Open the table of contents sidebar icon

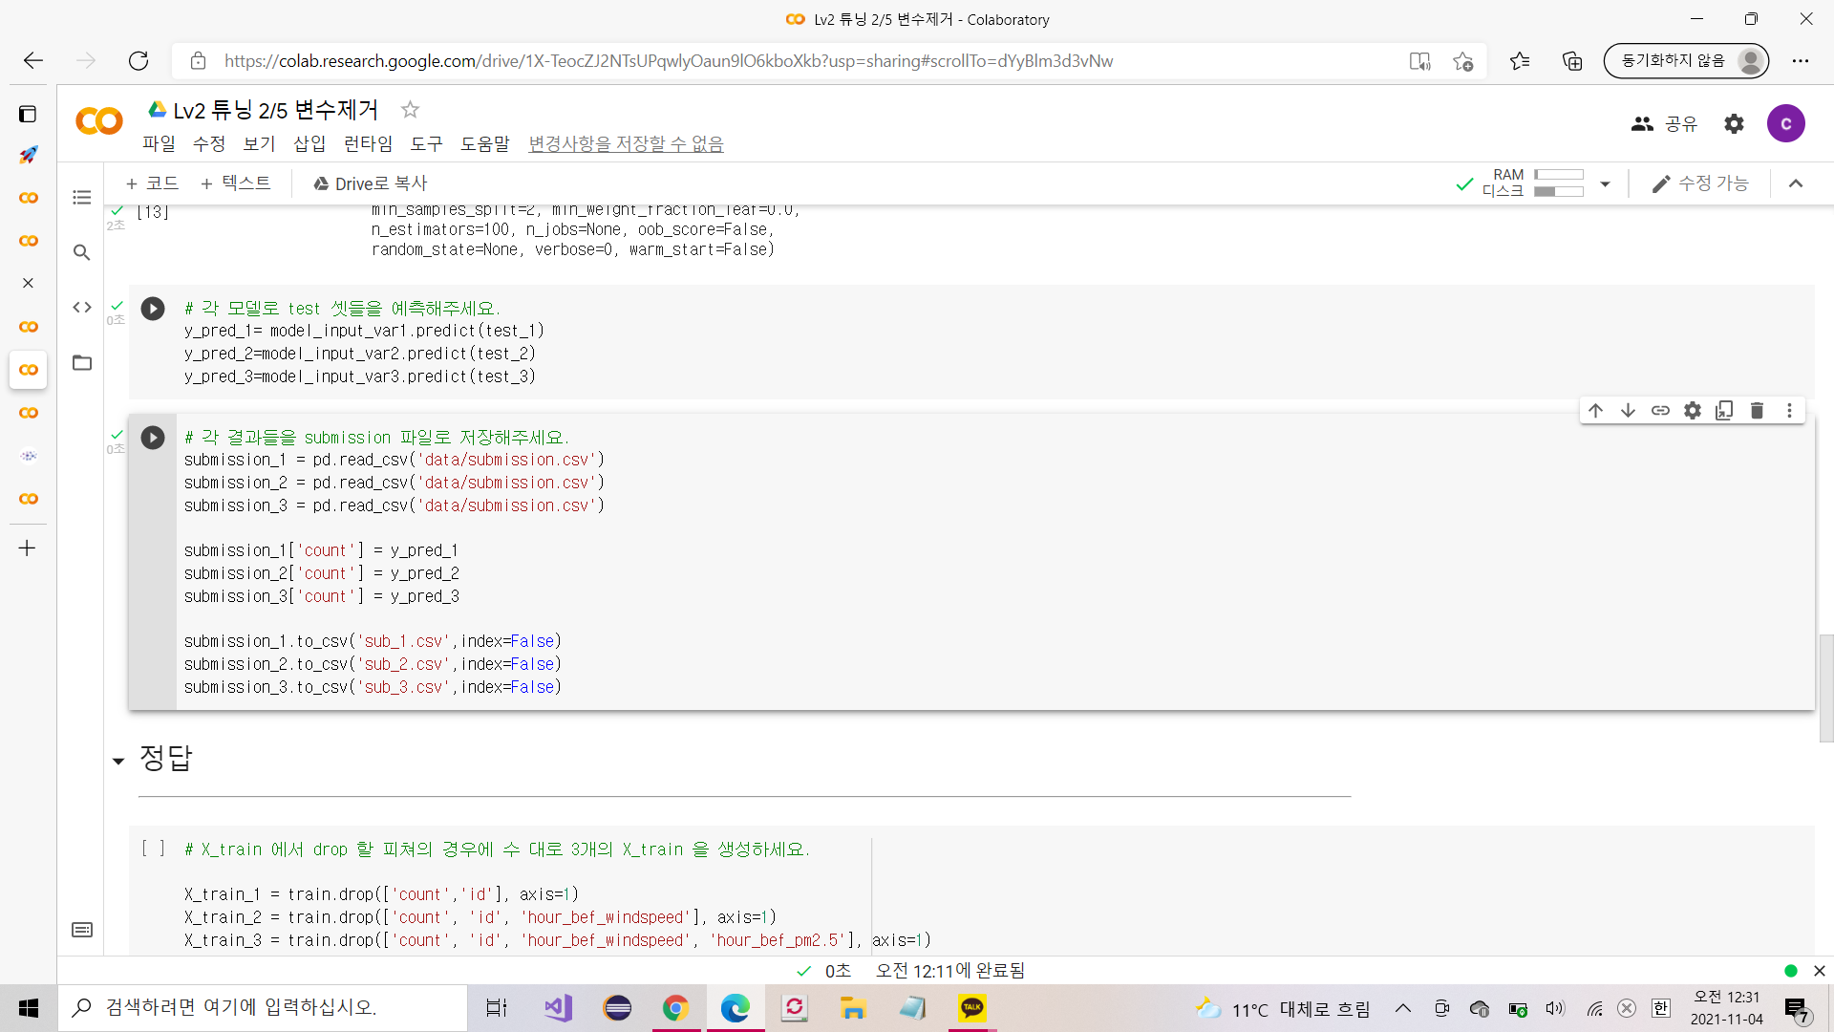pyautogui.click(x=82, y=198)
